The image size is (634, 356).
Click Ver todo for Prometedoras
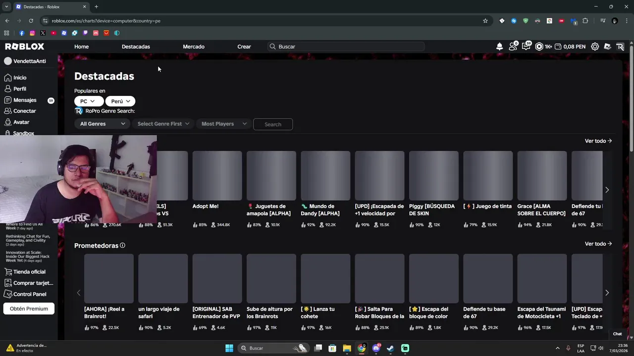point(598,244)
